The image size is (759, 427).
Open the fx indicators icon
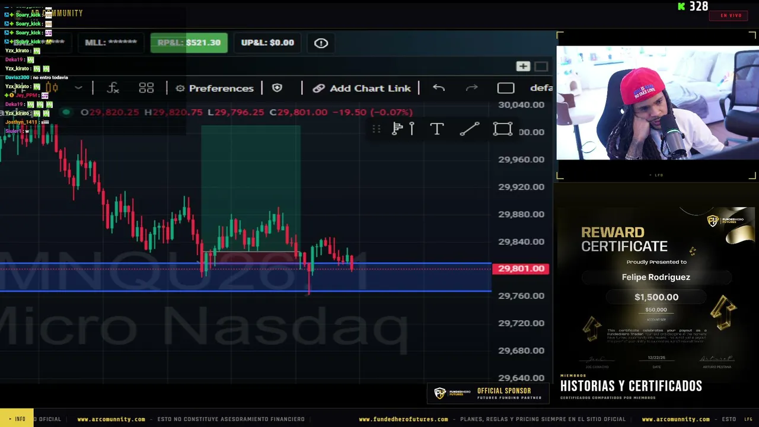pyautogui.click(x=113, y=88)
